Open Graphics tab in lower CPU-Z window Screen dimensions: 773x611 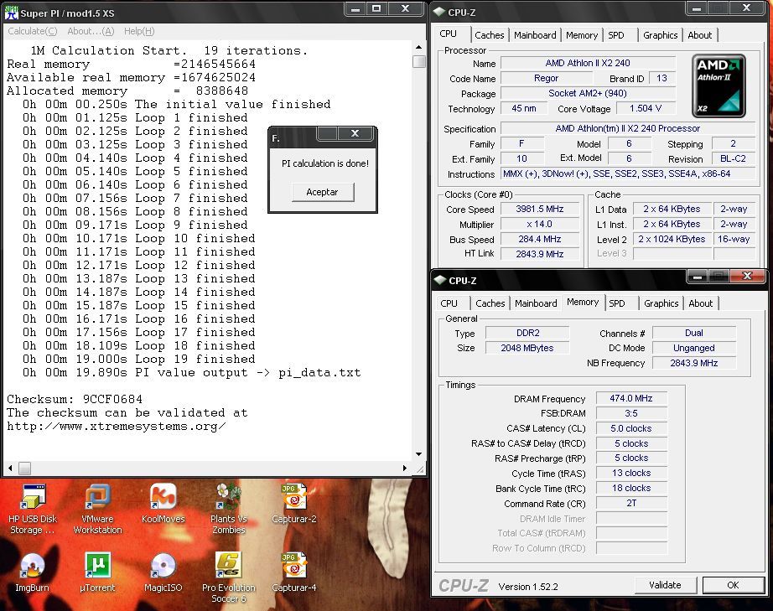pyautogui.click(x=661, y=303)
